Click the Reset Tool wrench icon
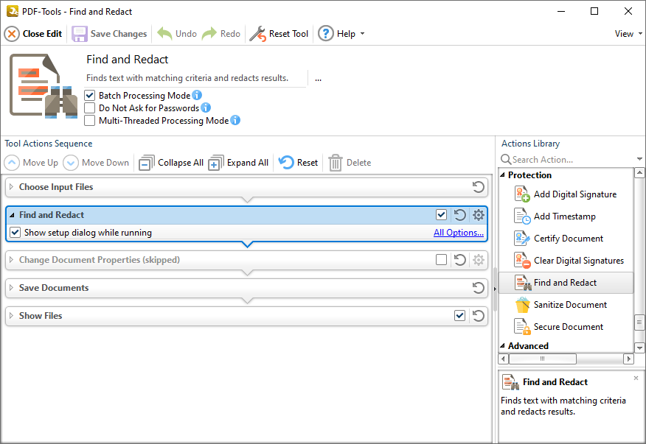Screen dimensions: 646x444 coord(257,34)
